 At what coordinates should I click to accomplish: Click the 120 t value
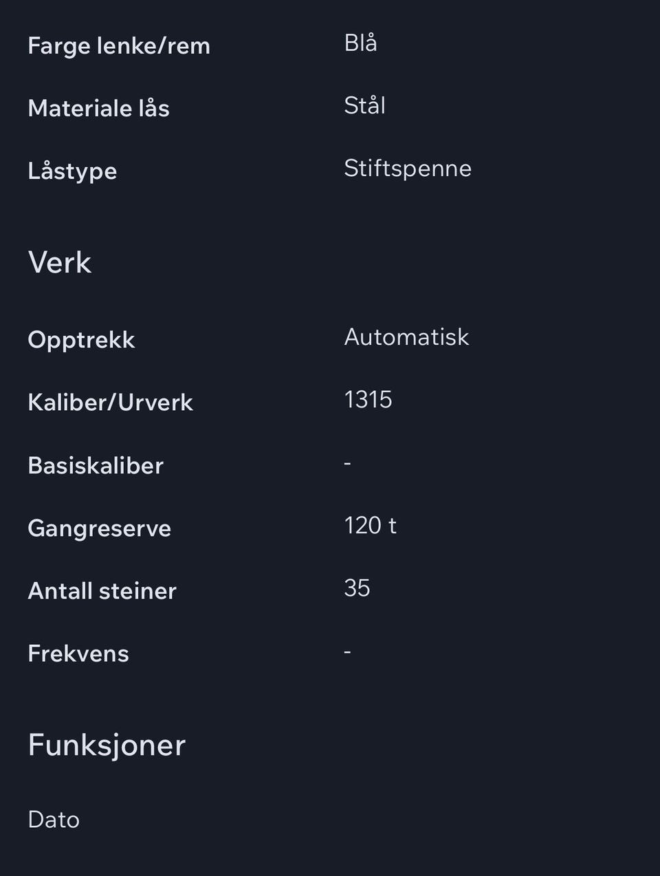click(x=370, y=526)
